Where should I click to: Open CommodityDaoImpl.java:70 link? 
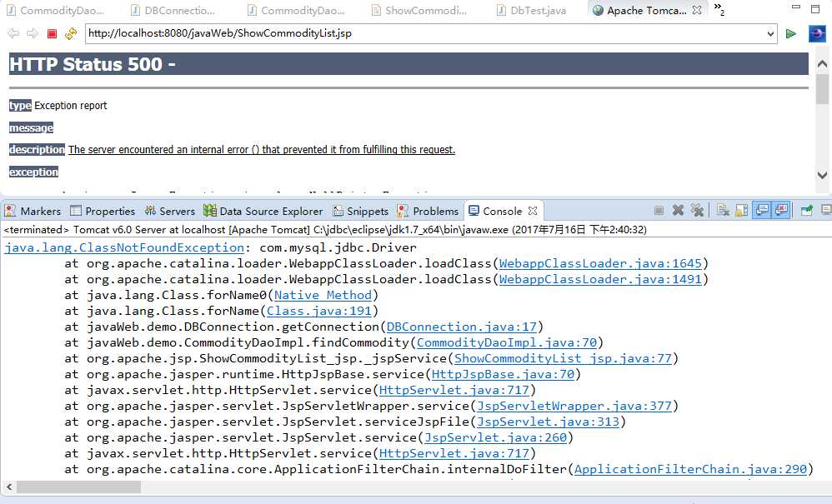click(x=507, y=342)
